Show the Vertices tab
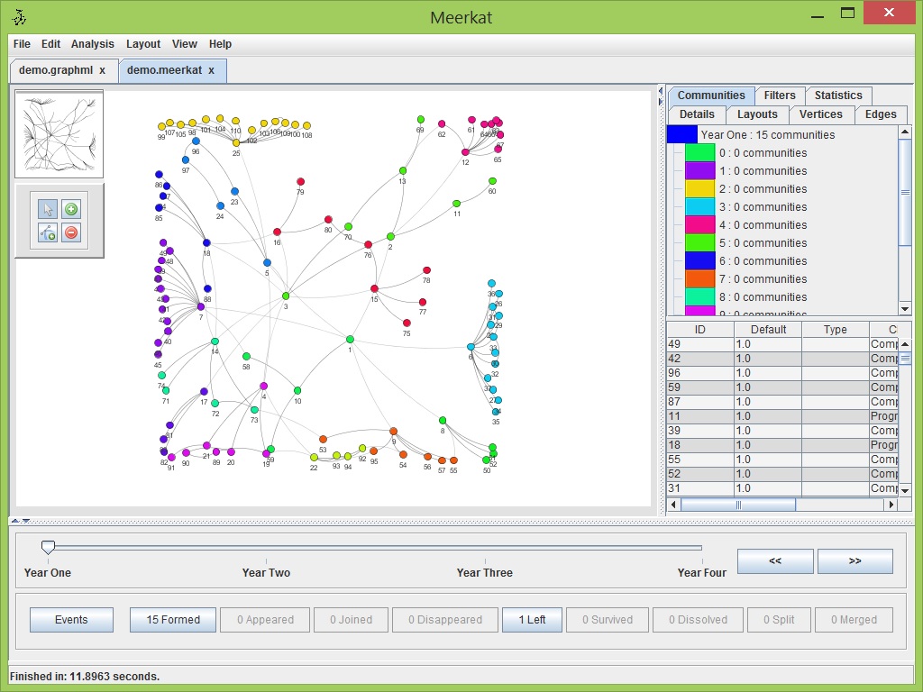923x692 pixels. coord(820,114)
